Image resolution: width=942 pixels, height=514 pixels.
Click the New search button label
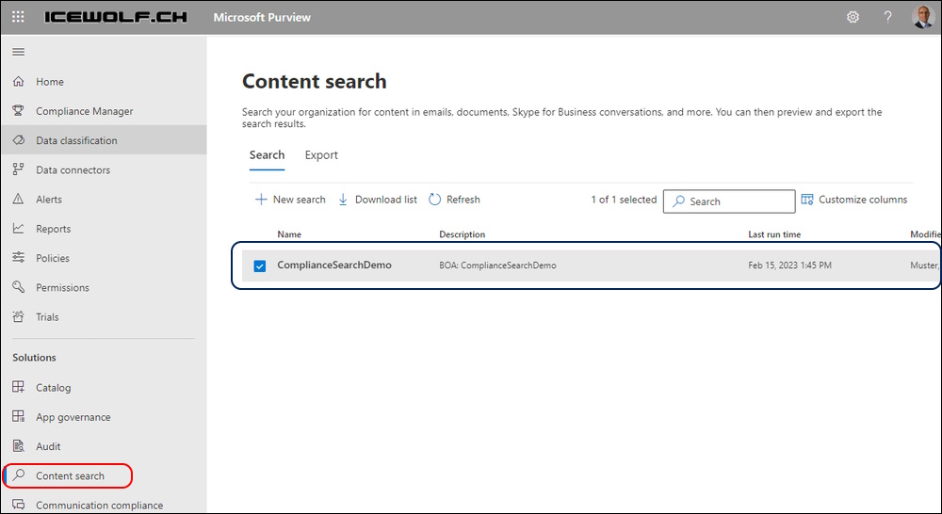300,200
